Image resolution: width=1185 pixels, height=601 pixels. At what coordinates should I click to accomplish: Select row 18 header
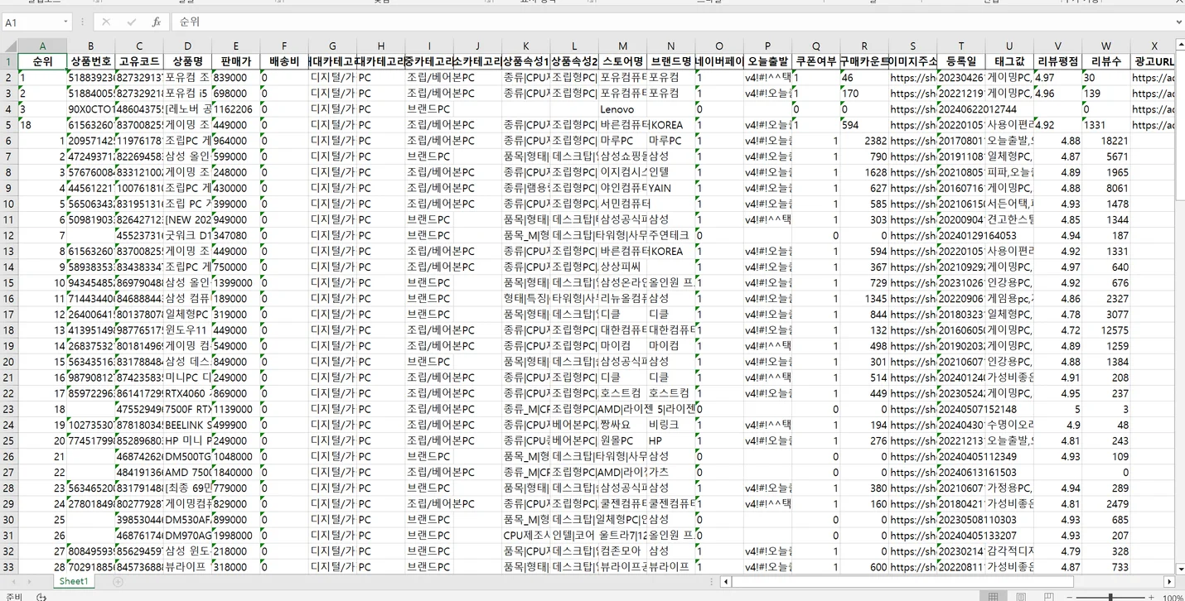(8, 329)
